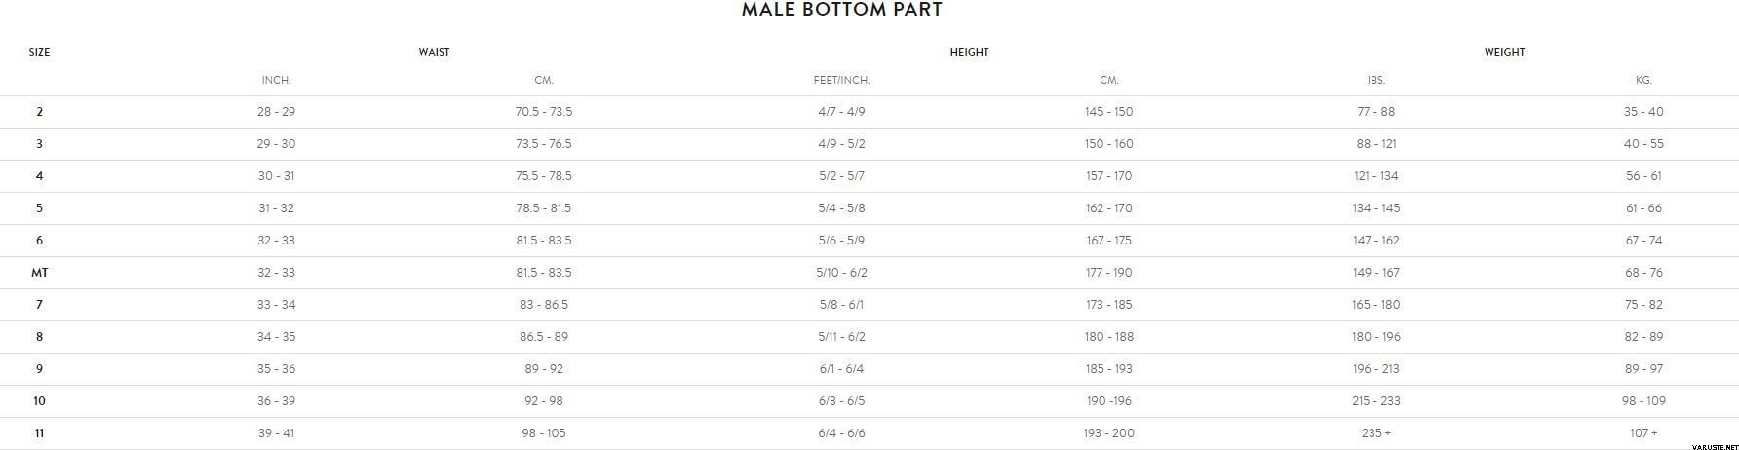Click weight cell 235 +
The height and width of the screenshot is (450, 1739).
(1375, 433)
